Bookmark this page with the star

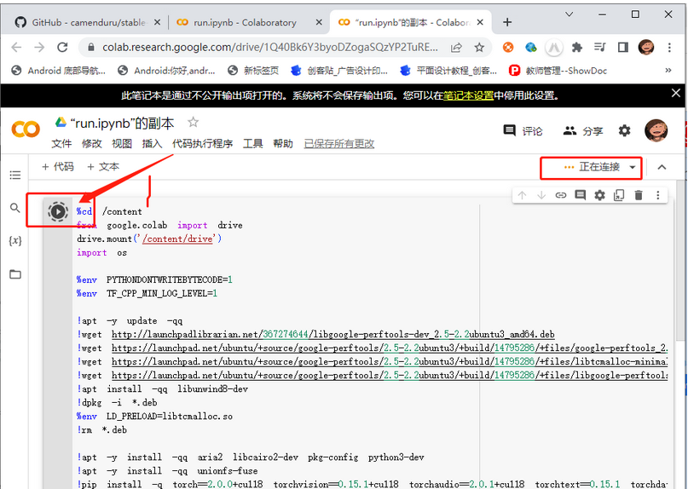pos(479,48)
